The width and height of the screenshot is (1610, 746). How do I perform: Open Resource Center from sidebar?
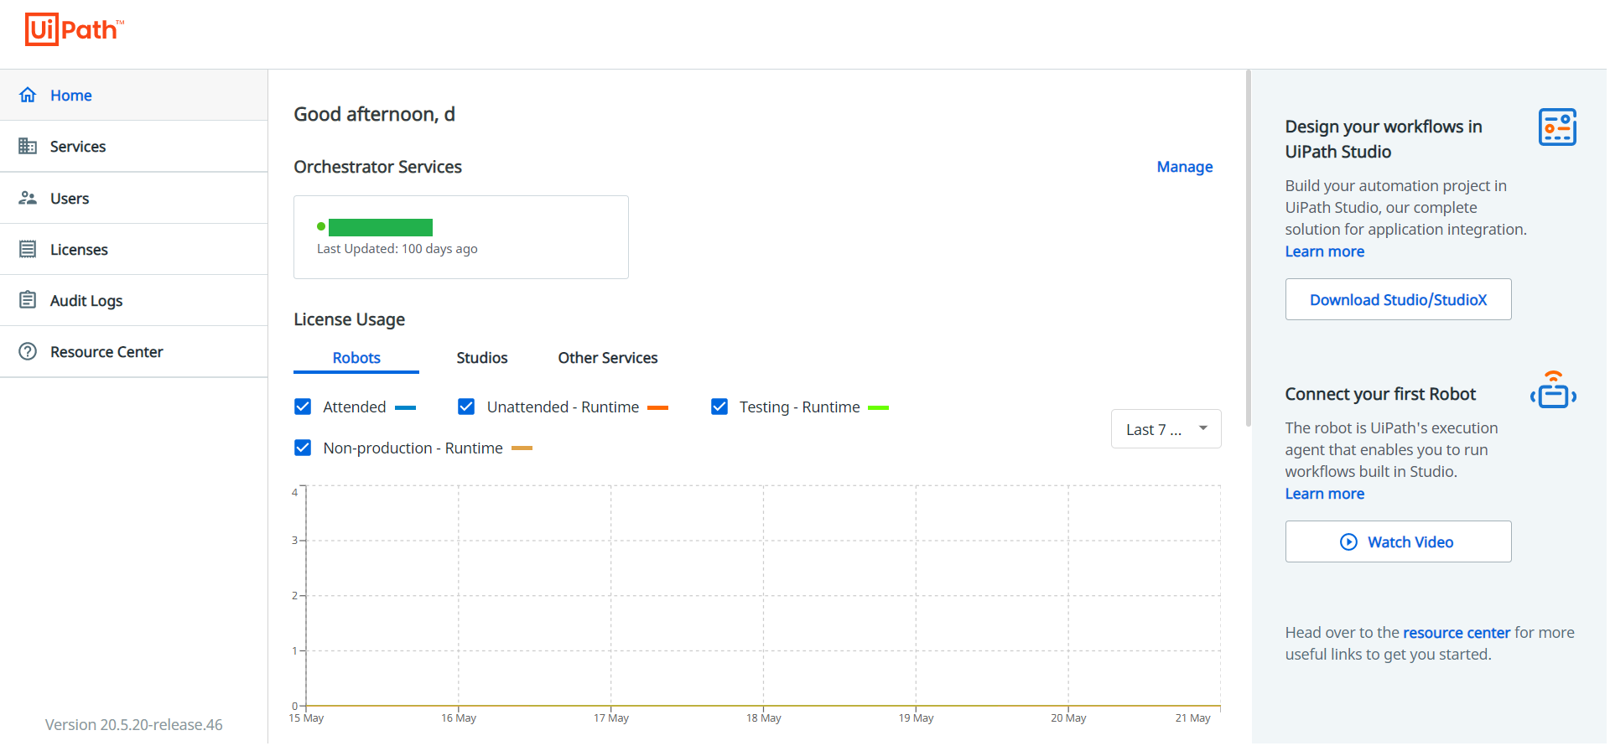(134, 351)
